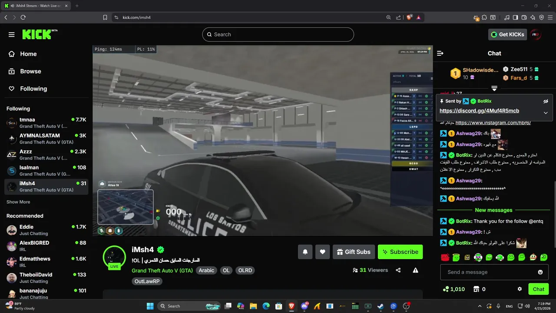Open recommended channel TheboiiDavid
This screenshot has width=556, height=313.
tap(46, 278)
